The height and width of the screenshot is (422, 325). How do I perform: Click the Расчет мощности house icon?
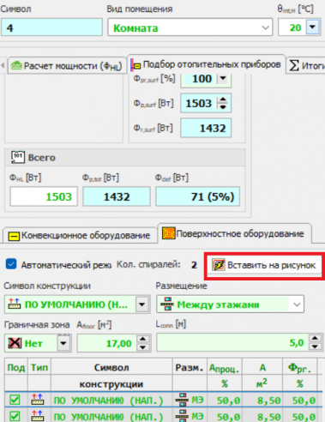16,66
